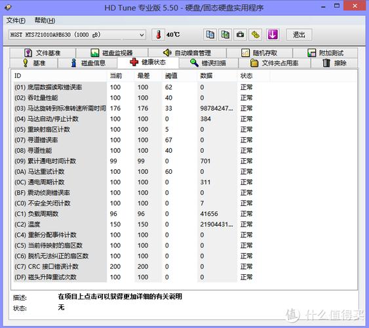Select row (05) 重映射扇区计数
Screen dimensions: 369x328
(141, 129)
